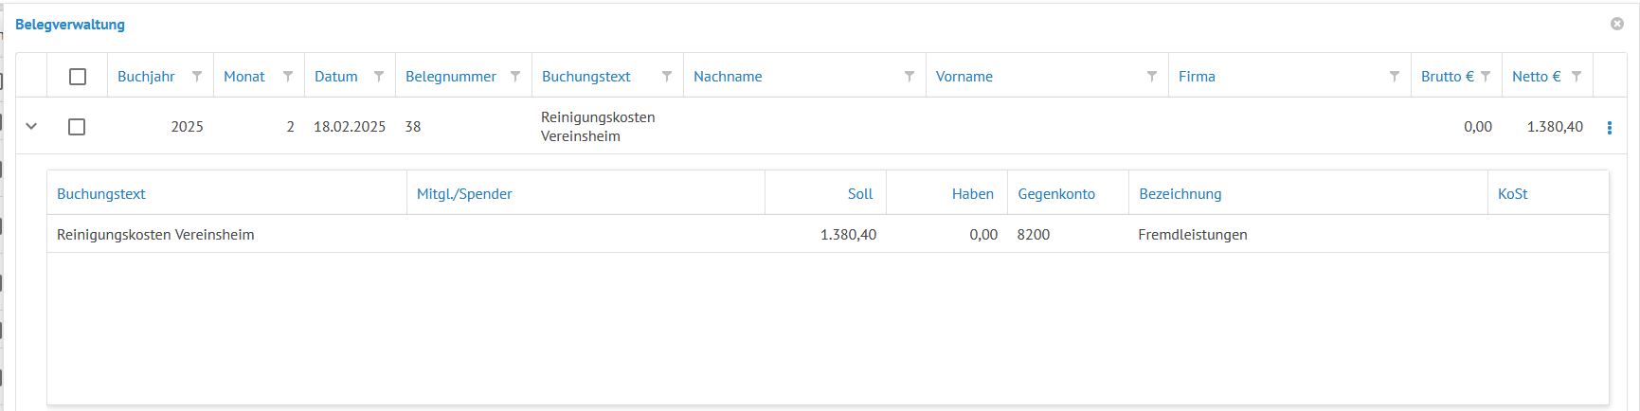Select the checkbox for Beleg 38 row
The width and height of the screenshot is (1640, 411).
(x=77, y=127)
